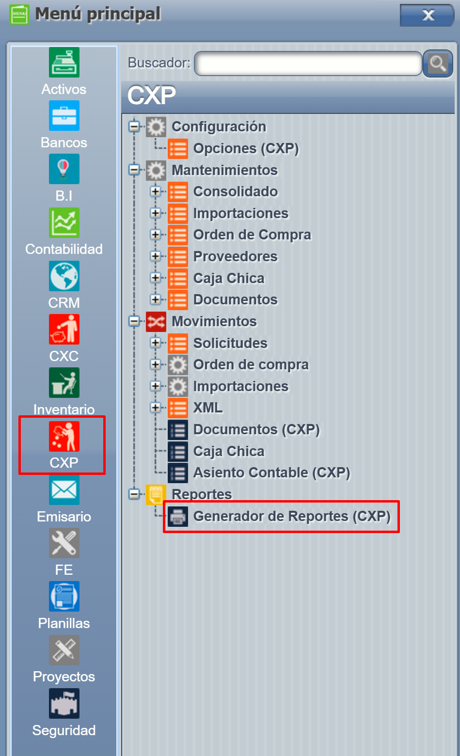Open the Bancos briefcase icon
460x756 pixels.
(x=64, y=116)
